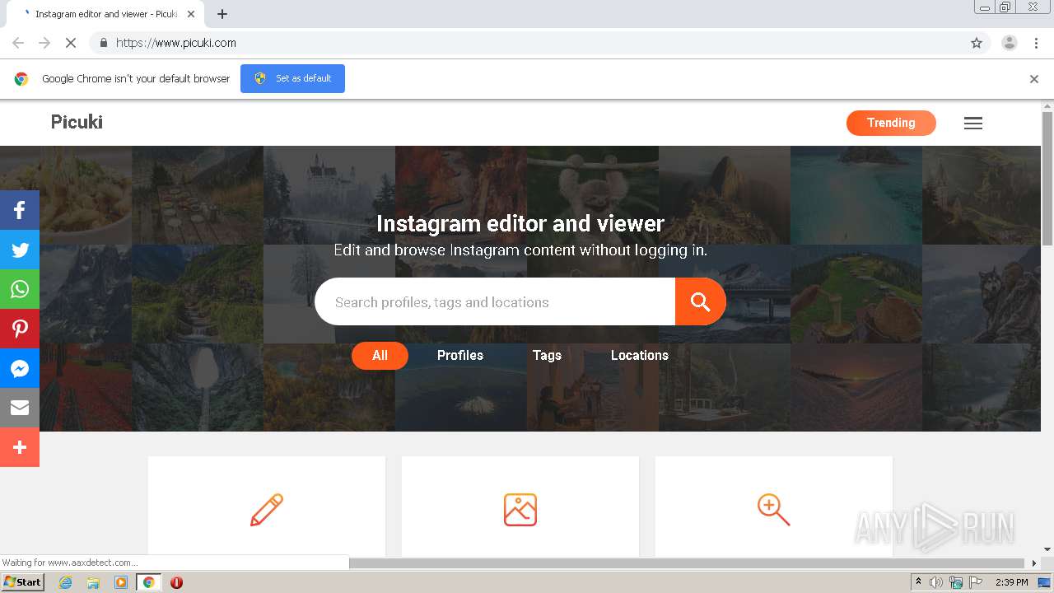The height and width of the screenshot is (593, 1054).
Task: Open the media player taskbar icon
Action: (x=121, y=582)
